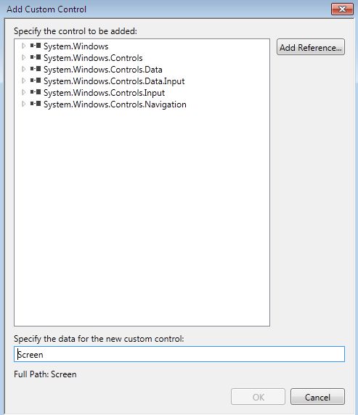358x415 pixels.
Task: Expand the System.Windows.Controls.Input node arrow
Action: tap(23, 92)
